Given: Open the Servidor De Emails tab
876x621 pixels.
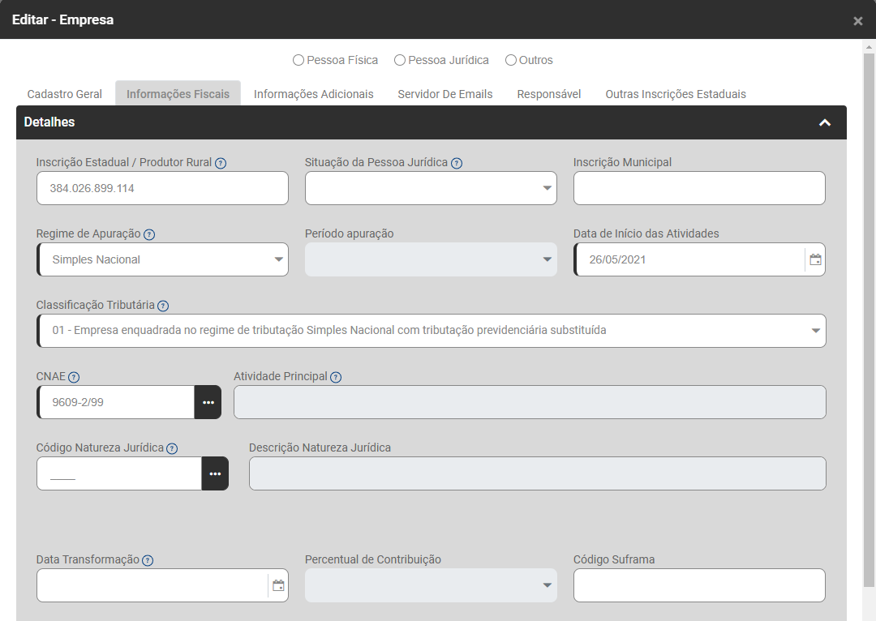Looking at the screenshot, I should click(x=445, y=94).
